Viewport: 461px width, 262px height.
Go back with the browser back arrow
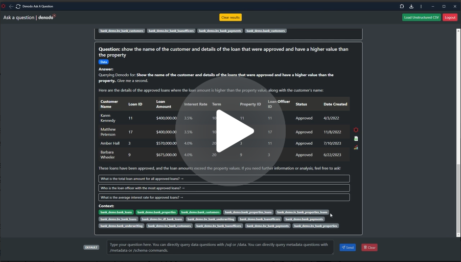(11, 6)
